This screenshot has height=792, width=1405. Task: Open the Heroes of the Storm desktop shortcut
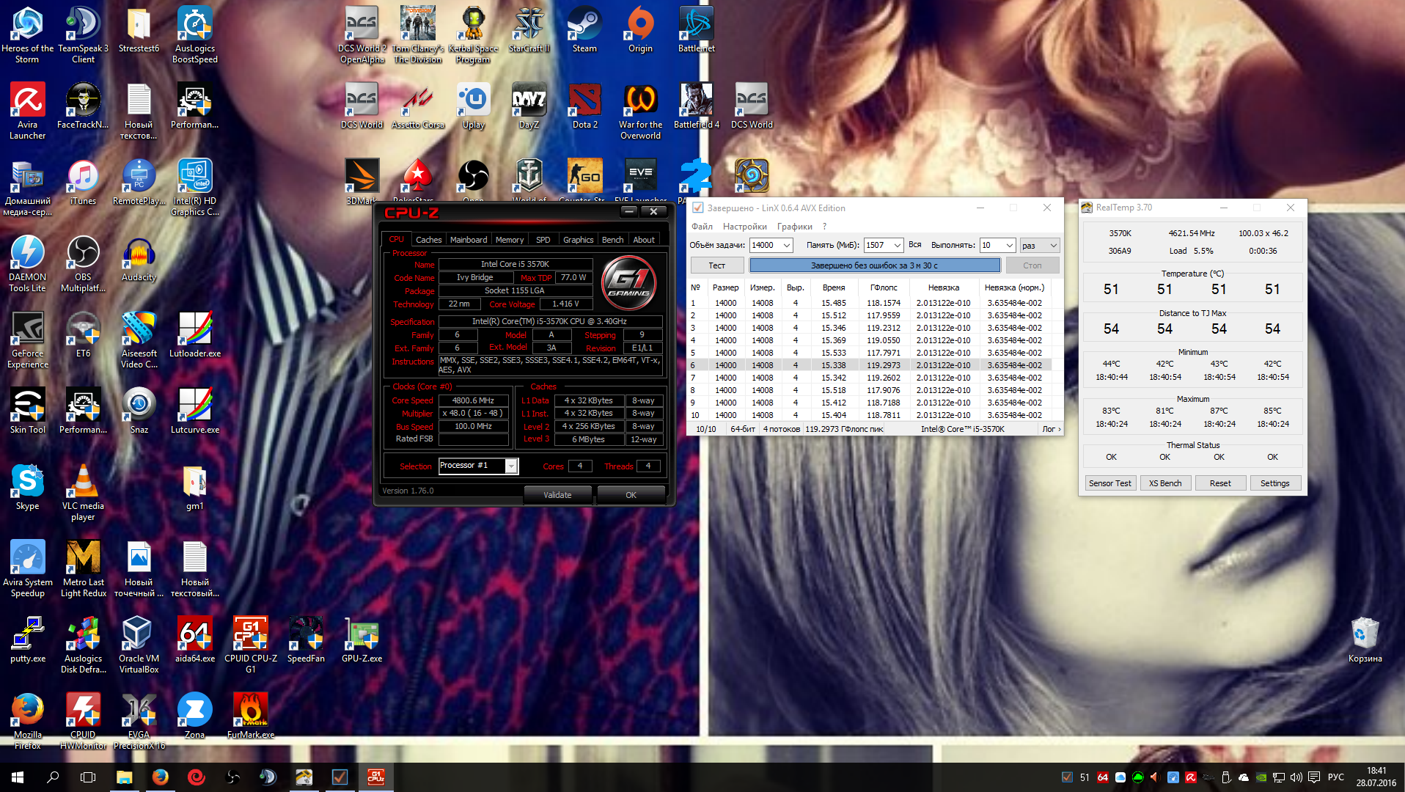[x=27, y=34]
